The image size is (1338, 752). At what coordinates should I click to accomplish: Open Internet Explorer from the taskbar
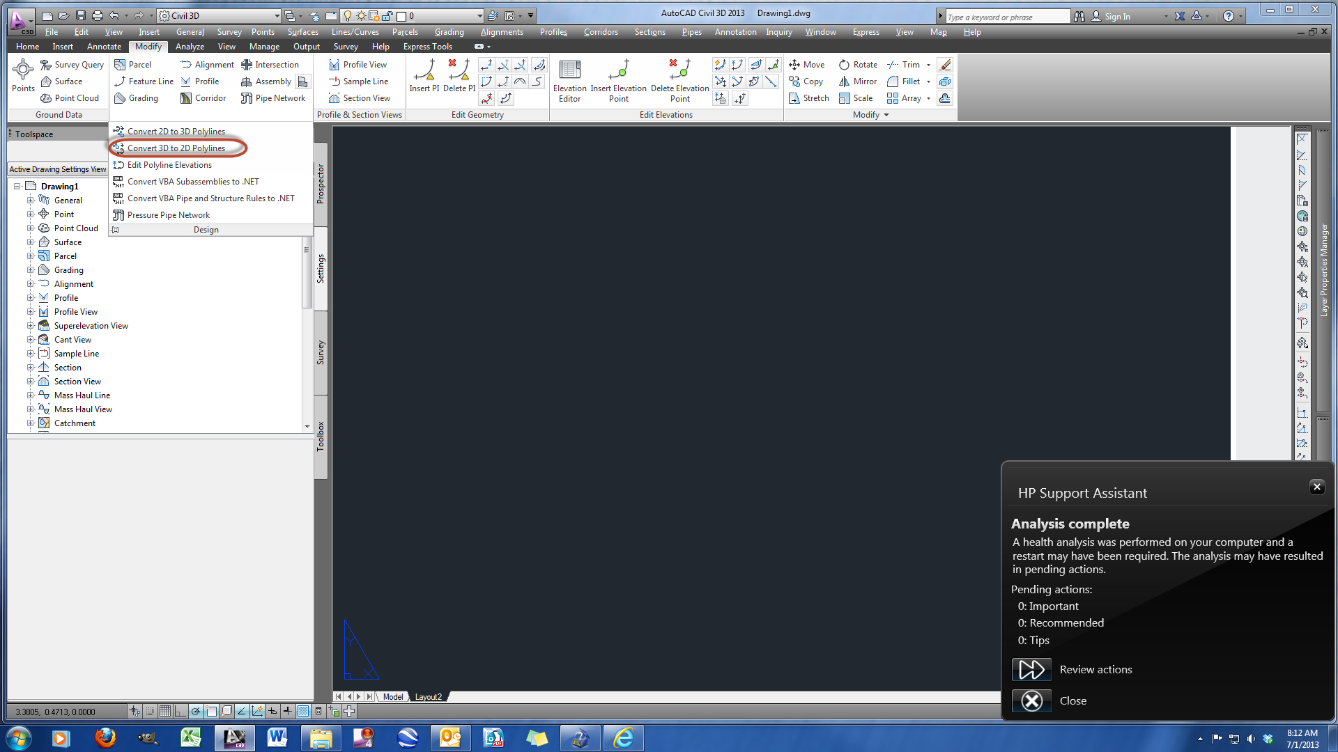623,737
